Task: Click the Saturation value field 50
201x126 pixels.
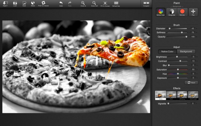Action: 193,70
